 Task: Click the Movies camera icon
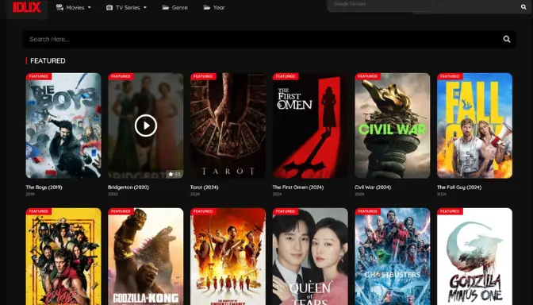[59, 7]
